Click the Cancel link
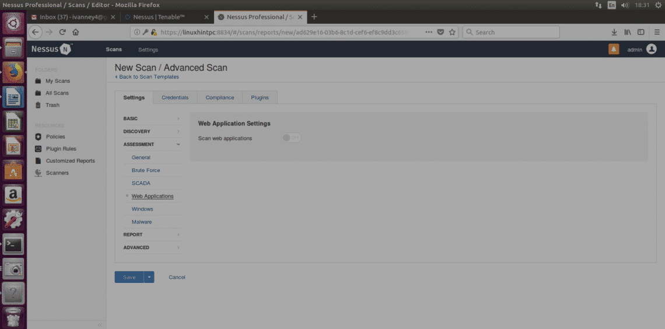Viewport: 665px width, 329px height. click(177, 277)
